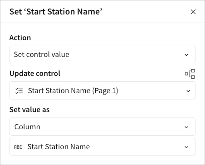Viewport: 205px width, 165px height.
Task: Click the Set 'Start Station Name' title
Action: [56, 12]
